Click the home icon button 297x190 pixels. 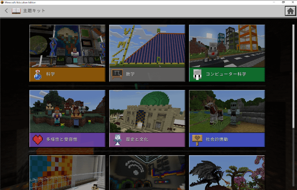tap(290, 11)
